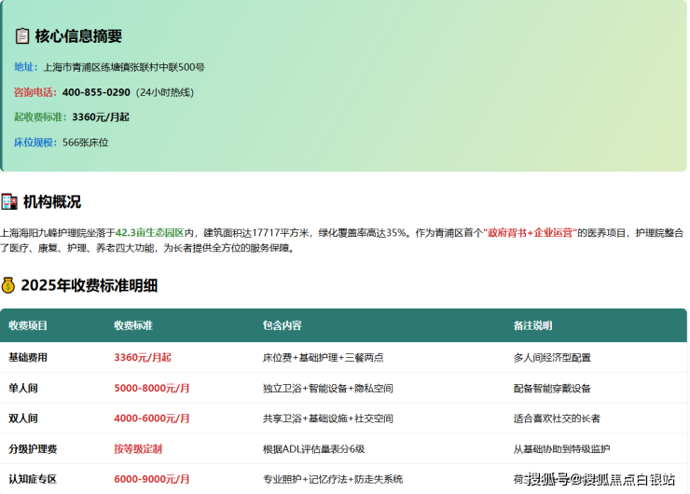Click the 按等级定制 pricing text
This screenshot has width=690, height=494.
click(138, 448)
